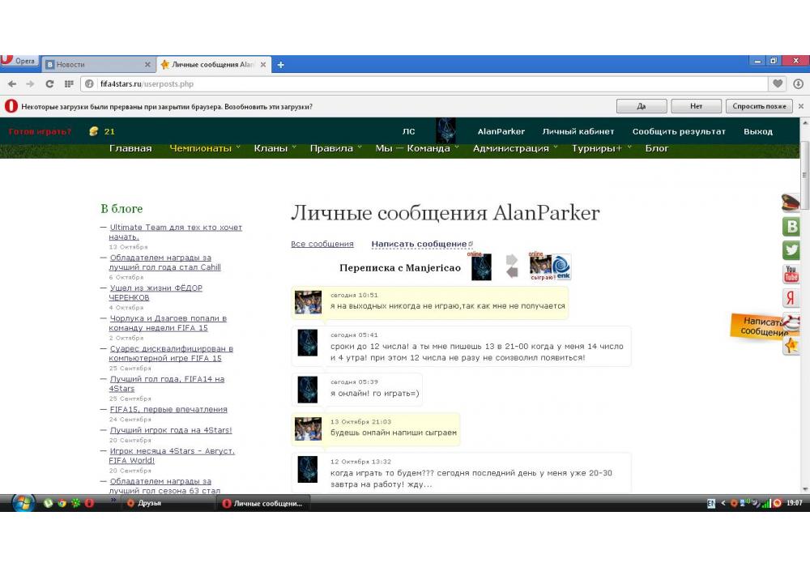This screenshot has width=810, height=567.
Task: Click the Сообщить результат link
Action: pos(679,131)
